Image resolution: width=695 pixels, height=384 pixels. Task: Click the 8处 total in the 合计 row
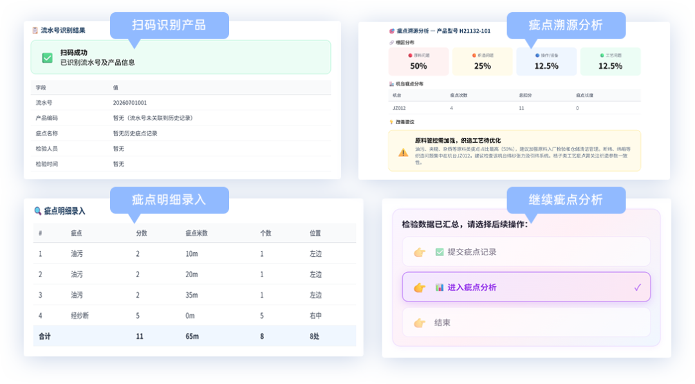pos(314,336)
